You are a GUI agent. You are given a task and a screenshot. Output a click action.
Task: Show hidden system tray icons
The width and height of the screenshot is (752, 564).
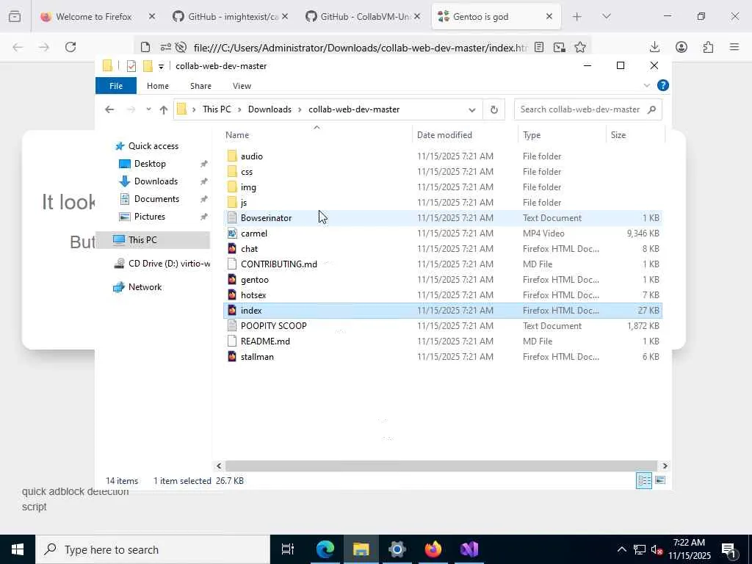621,549
